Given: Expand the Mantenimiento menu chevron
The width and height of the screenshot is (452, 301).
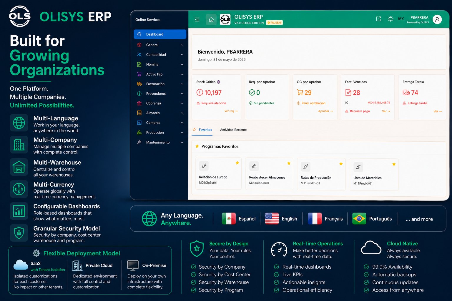Looking at the screenshot, I should coord(182,142).
